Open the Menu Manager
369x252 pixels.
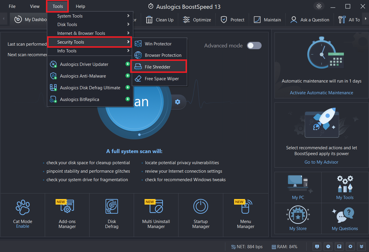coord(246,215)
